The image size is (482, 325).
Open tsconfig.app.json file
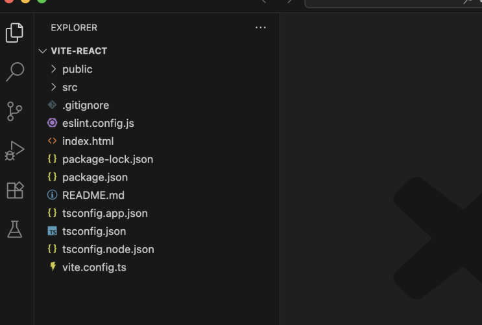(104, 213)
